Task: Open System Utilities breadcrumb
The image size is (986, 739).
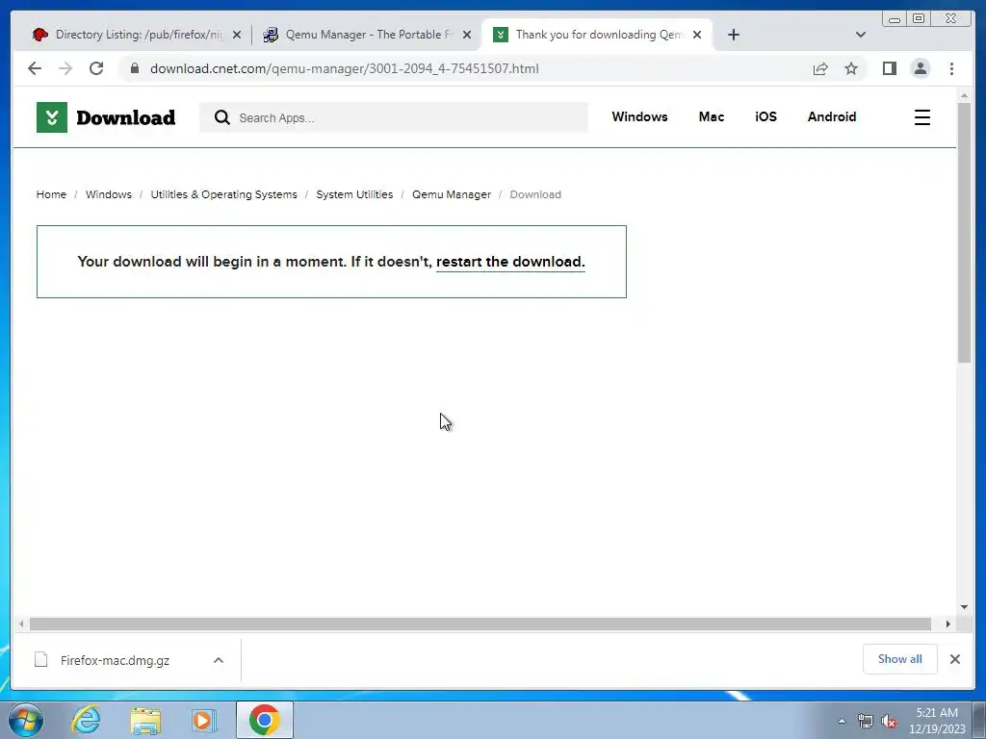Action: click(x=354, y=194)
